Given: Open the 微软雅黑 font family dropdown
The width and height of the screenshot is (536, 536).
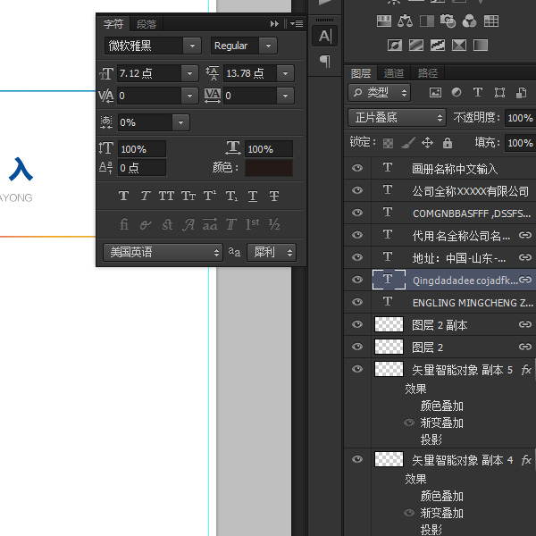Looking at the screenshot, I should 192,46.
